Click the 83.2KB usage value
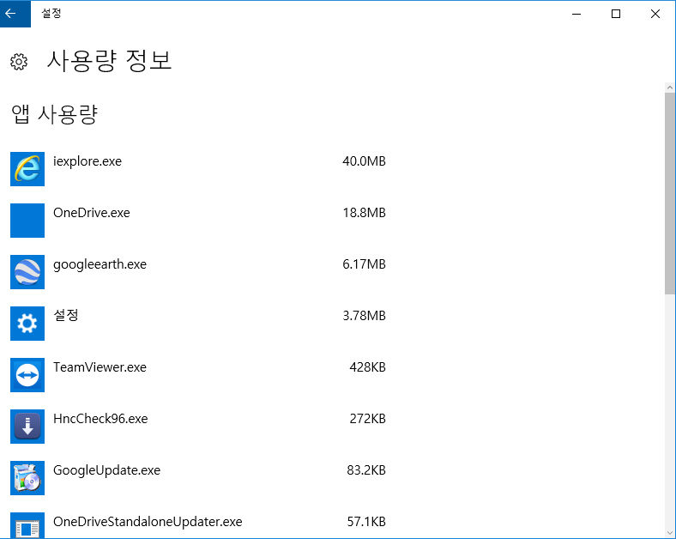The height and width of the screenshot is (539, 676). click(366, 470)
